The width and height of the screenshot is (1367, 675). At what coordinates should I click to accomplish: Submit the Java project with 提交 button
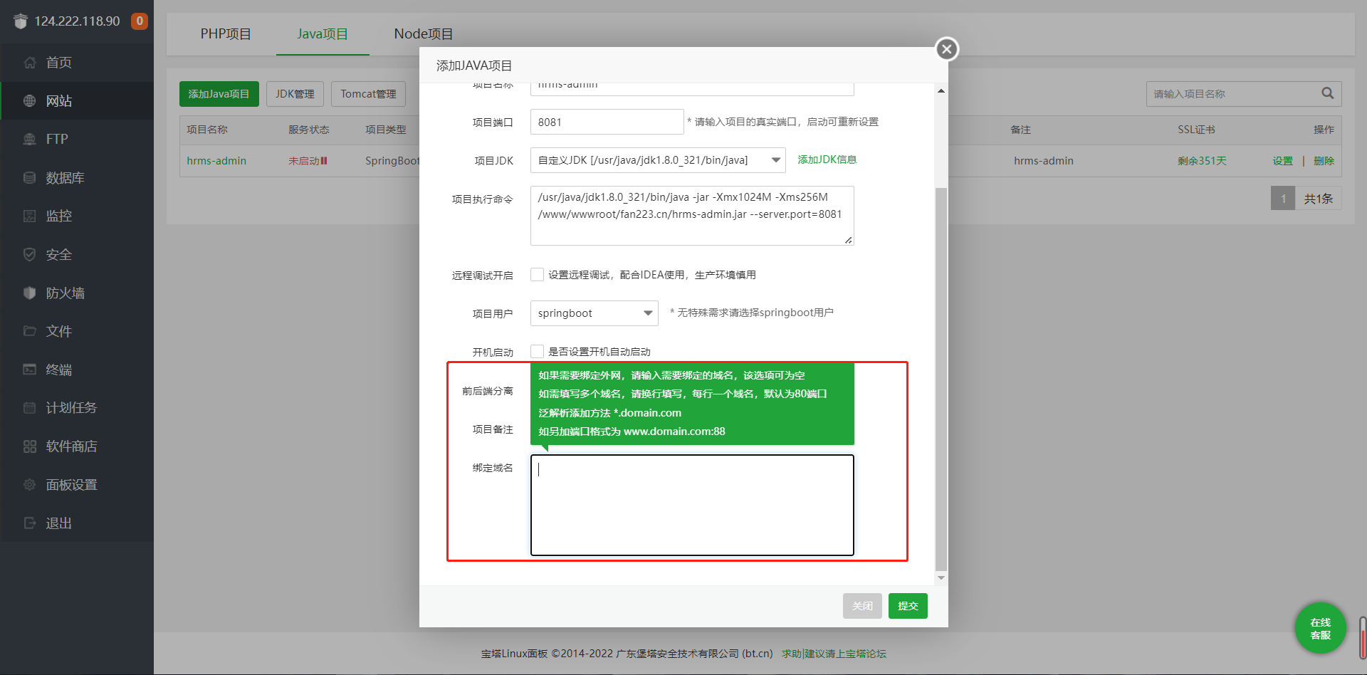click(907, 605)
